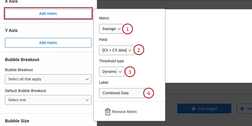Click the Combined Data label field

(121, 93)
